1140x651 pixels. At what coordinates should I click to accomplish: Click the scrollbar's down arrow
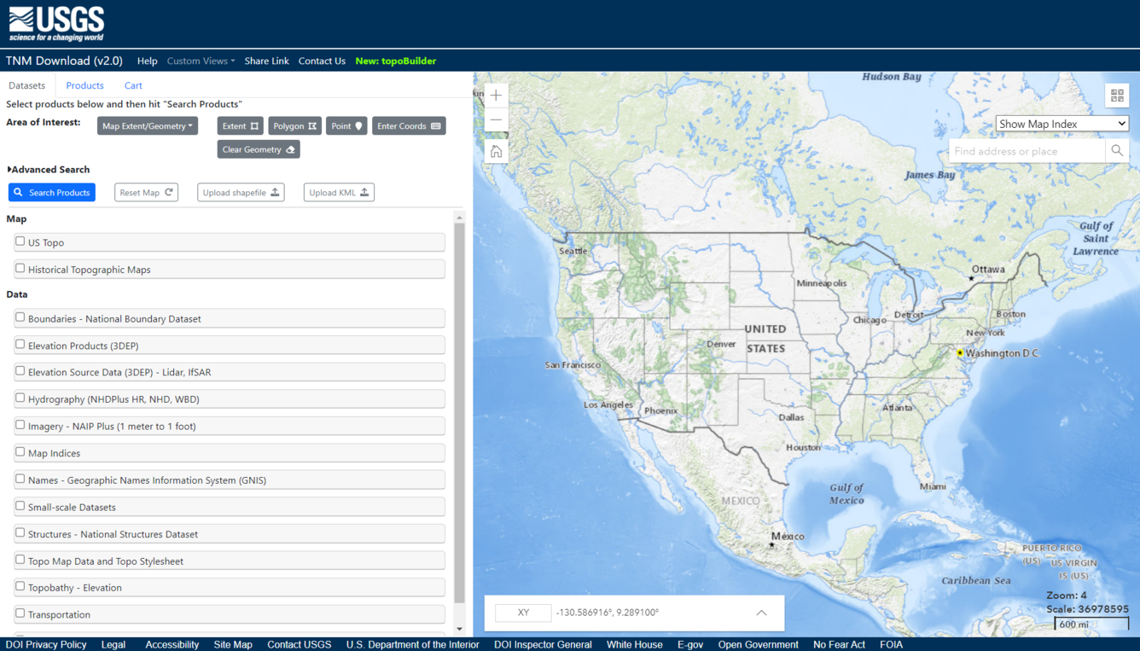459,629
